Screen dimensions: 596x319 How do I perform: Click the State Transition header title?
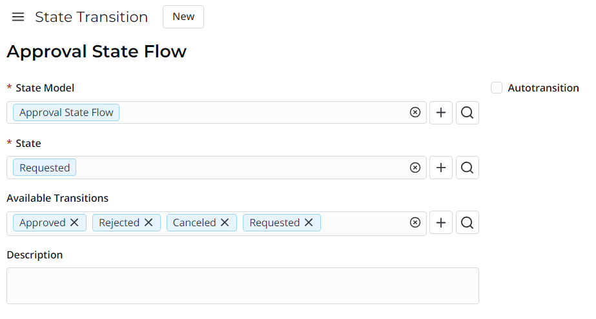pos(91,17)
